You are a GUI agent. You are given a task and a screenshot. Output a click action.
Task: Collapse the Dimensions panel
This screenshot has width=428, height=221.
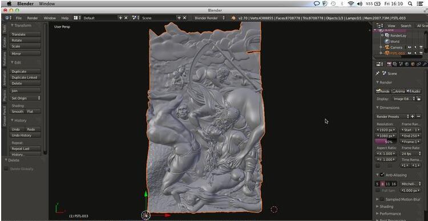pos(387,108)
